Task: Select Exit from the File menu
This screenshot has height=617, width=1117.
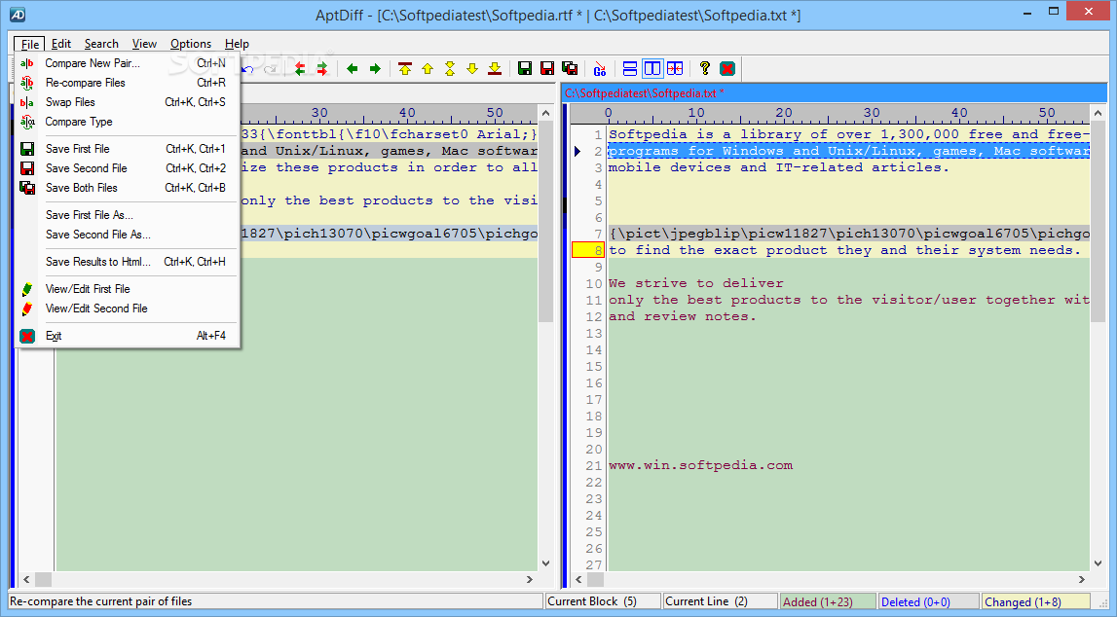Action: tap(127, 336)
